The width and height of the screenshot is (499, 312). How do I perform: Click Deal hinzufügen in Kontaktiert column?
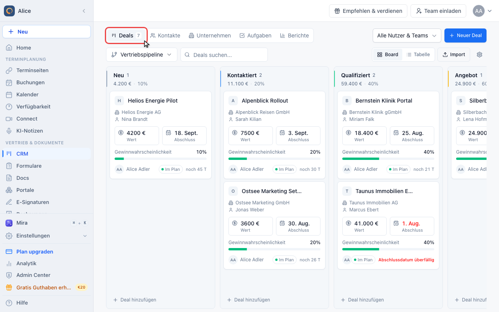pyautogui.click(x=249, y=300)
